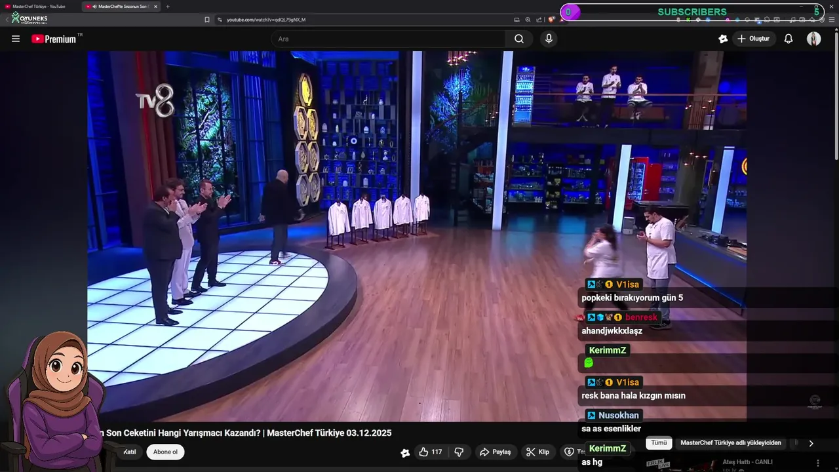The image size is (839, 472).
Task: Focus the Ara search field
Action: coord(388,39)
